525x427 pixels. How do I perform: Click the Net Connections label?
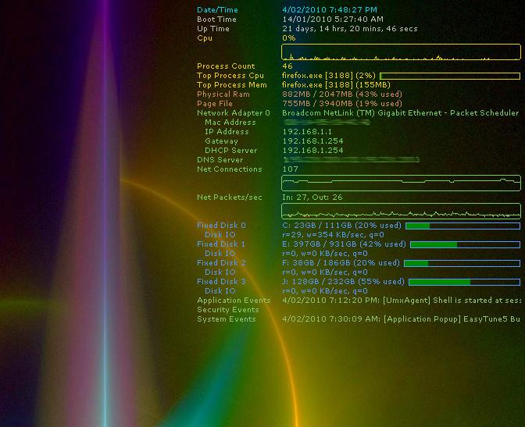[x=230, y=169]
